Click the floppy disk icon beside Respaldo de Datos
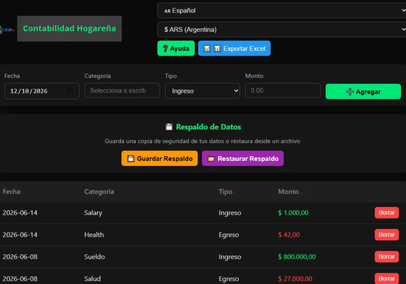Screen dimensions: 406x284 coord(169,127)
